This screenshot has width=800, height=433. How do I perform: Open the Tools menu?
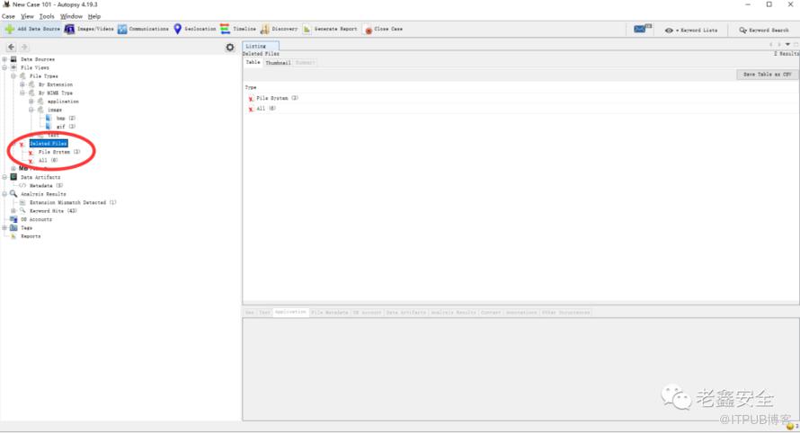(x=47, y=16)
